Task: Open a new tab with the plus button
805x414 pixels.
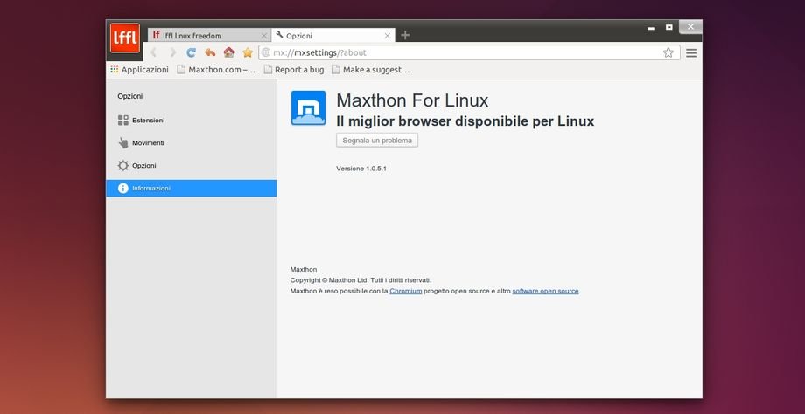Action: point(405,35)
